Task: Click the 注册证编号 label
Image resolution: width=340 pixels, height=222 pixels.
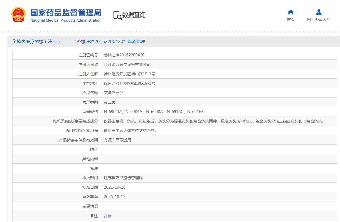Action: (88, 55)
